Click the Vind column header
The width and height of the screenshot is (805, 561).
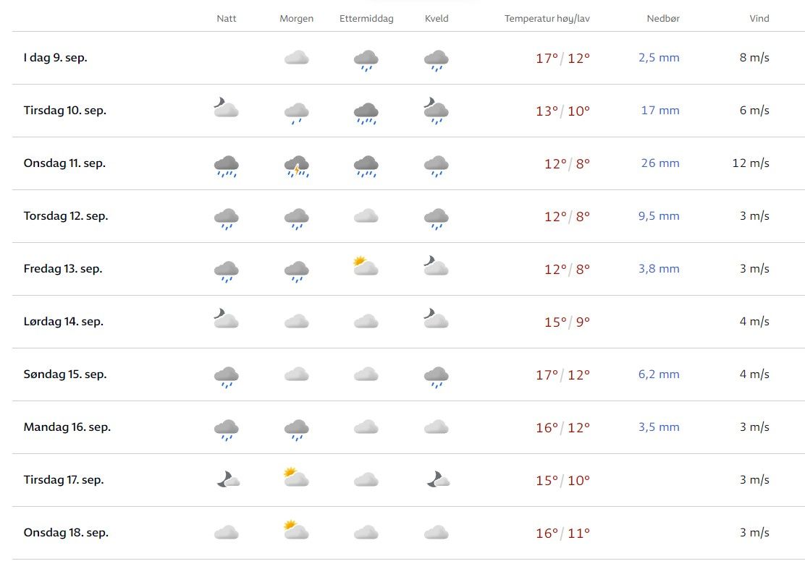pyautogui.click(x=759, y=19)
